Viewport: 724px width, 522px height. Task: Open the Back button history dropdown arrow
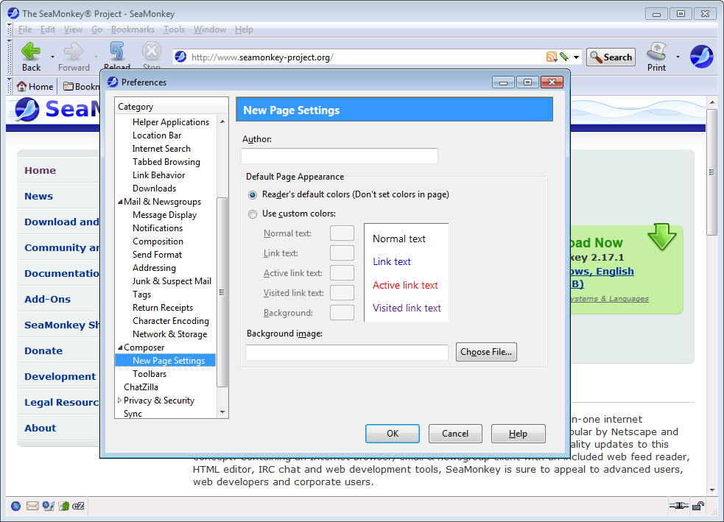coord(52,57)
